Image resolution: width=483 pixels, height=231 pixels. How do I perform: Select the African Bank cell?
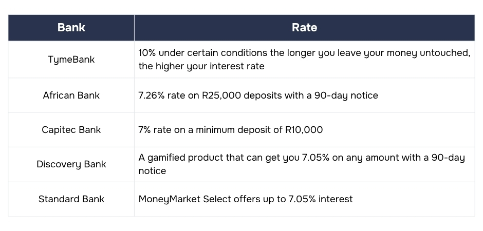coord(71,95)
